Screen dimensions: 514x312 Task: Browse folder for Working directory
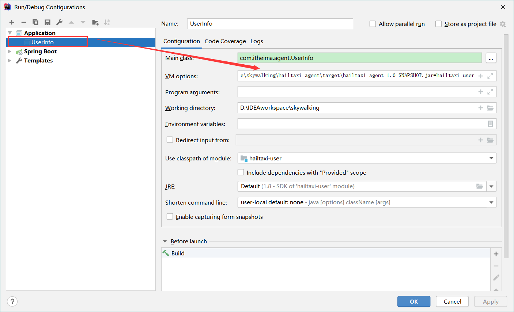[x=490, y=108]
